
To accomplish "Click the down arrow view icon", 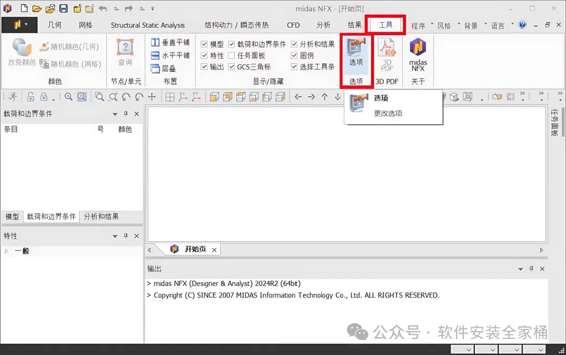I will [x=338, y=97].
